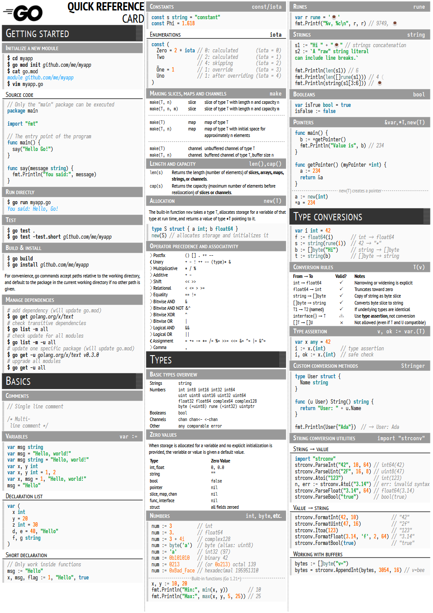Click the 'bytes := []byte("v=")' line
The image size is (433, 613).
tap(321, 564)
